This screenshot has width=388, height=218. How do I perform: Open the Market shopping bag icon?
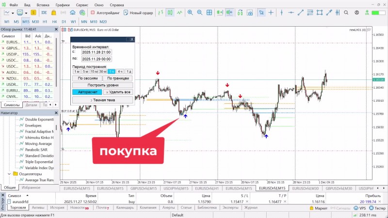click(x=54, y=13)
